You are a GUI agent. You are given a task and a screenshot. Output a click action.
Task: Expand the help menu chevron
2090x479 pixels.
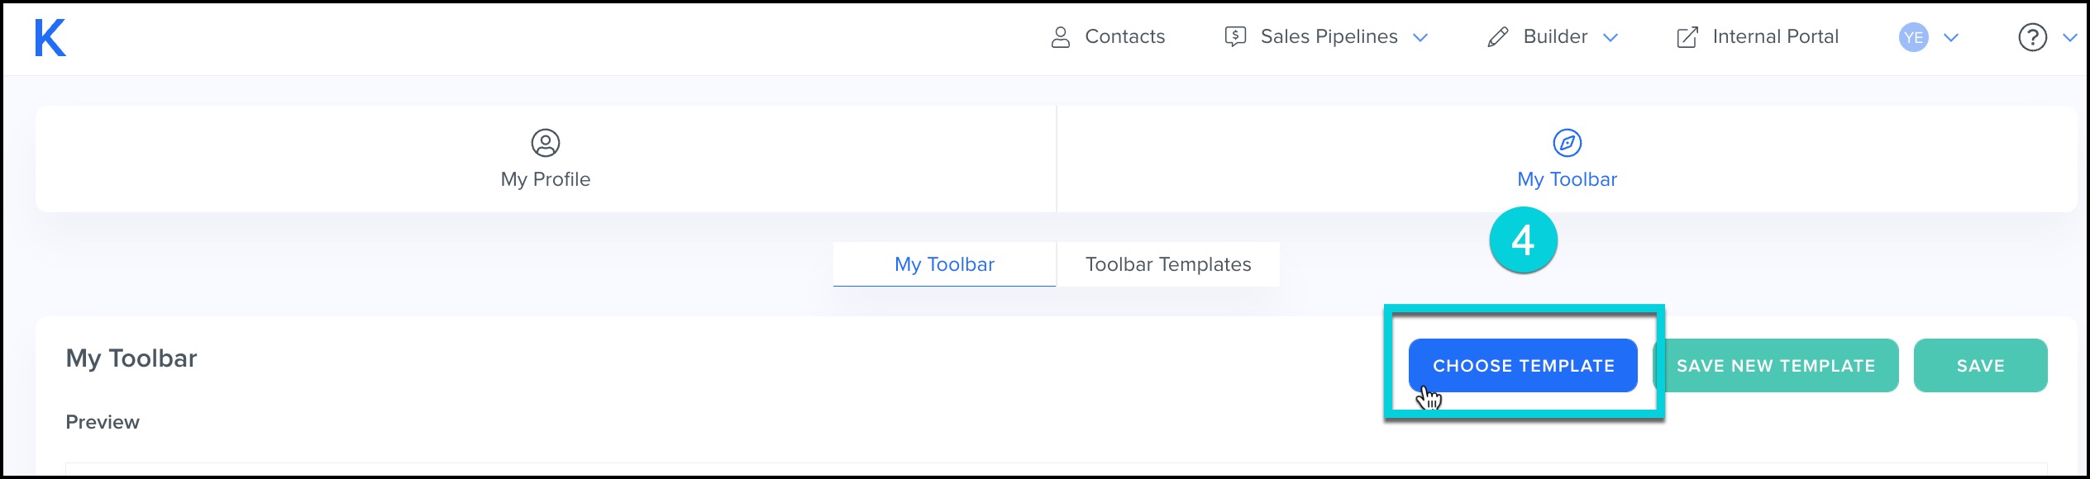[x=2070, y=37]
